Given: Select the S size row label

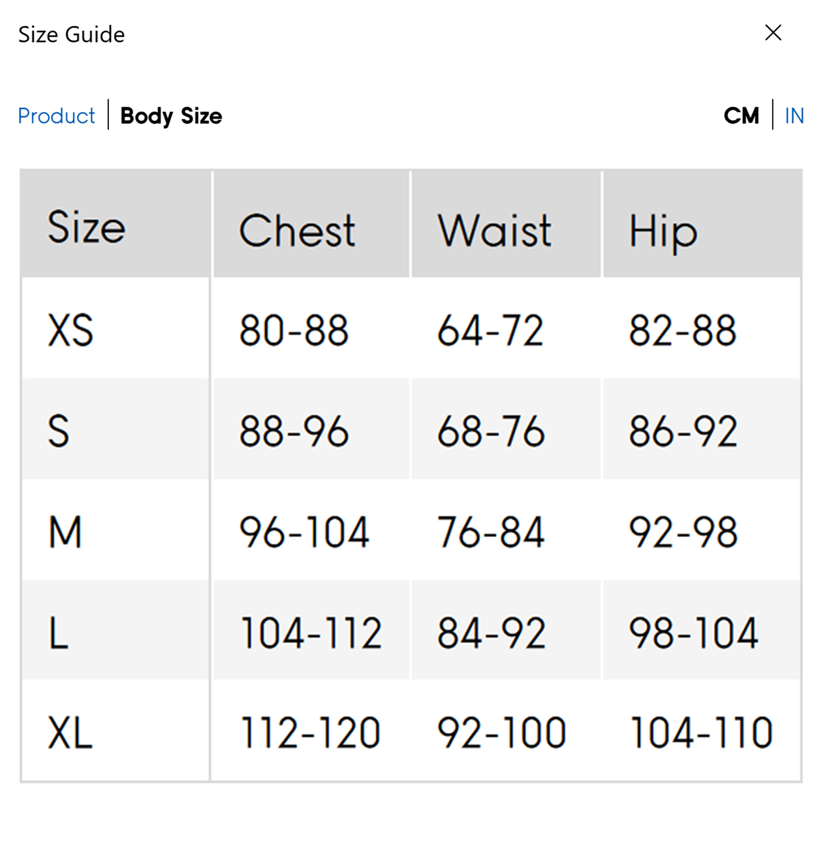Looking at the screenshot, I should [58, 431].
